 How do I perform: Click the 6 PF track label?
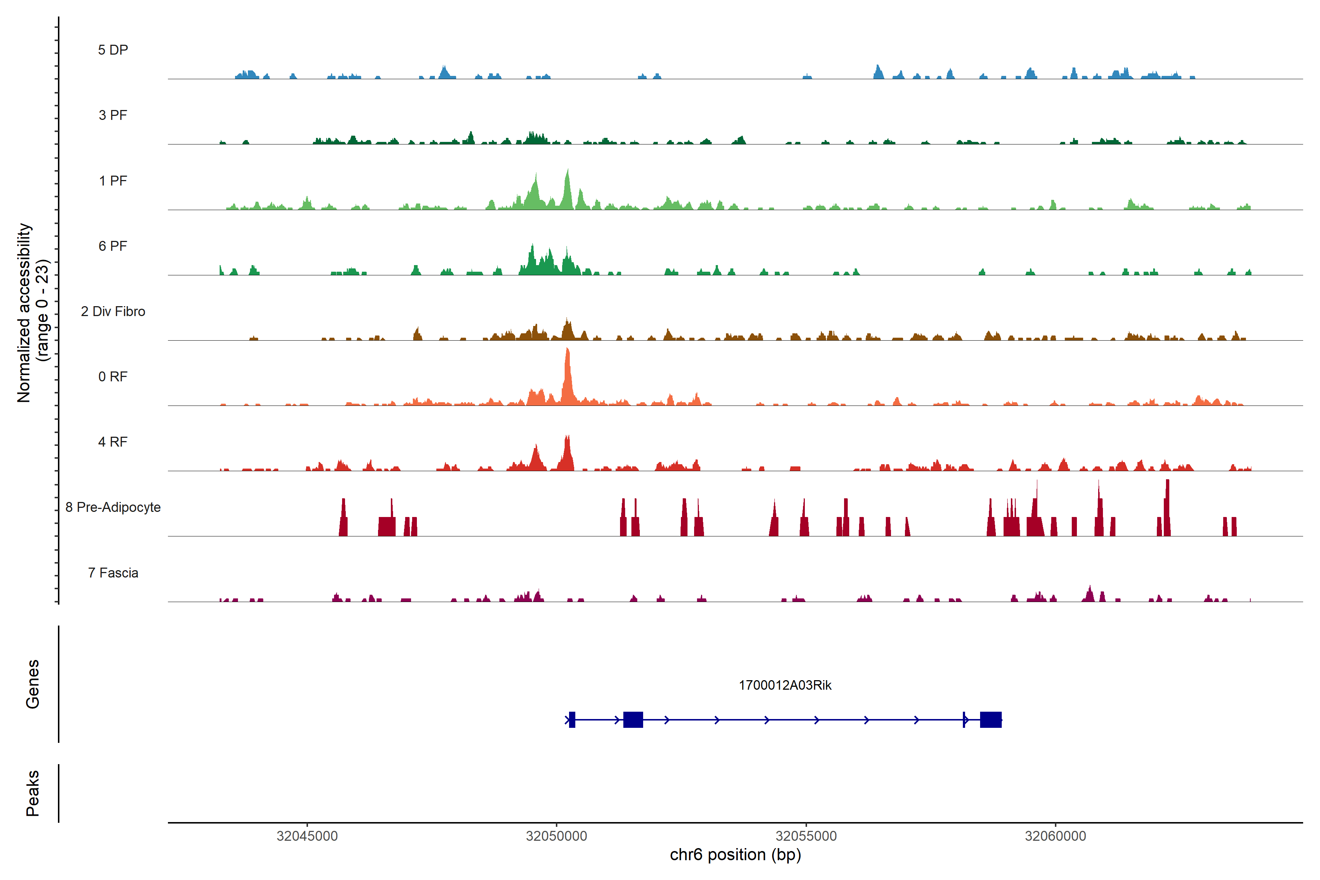click(113, 246)
